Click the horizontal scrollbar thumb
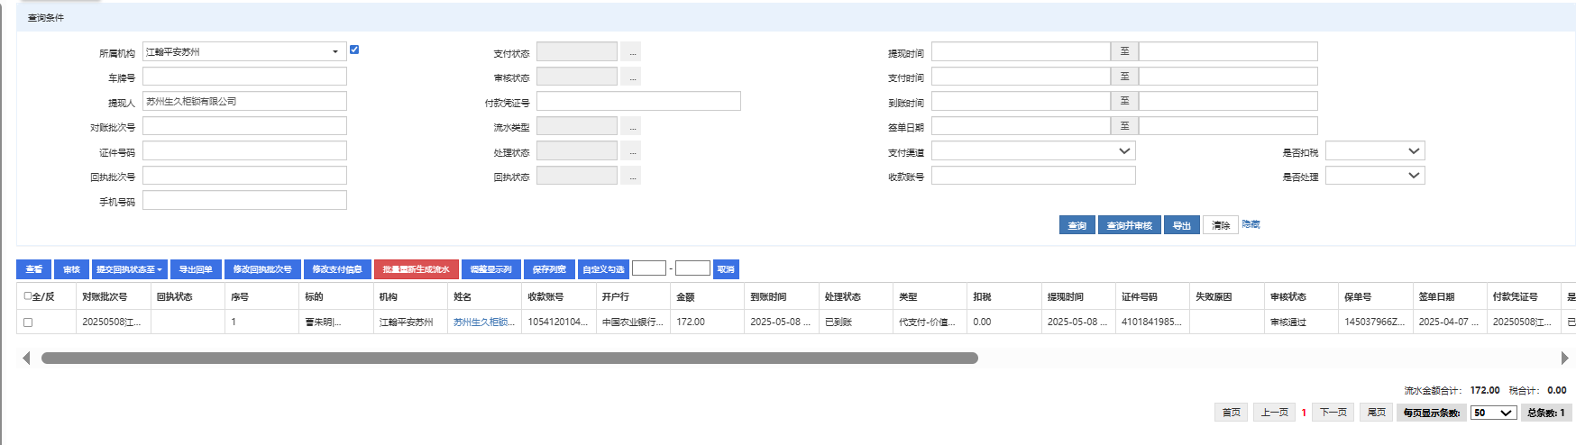 coord(509,359)
